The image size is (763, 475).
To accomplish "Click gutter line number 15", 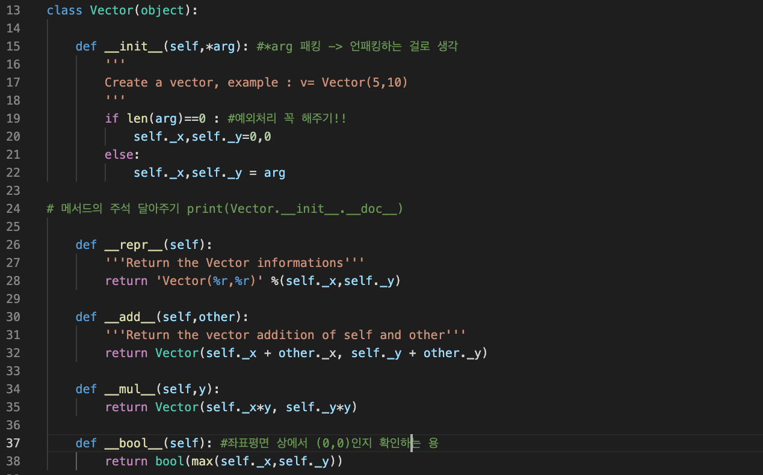I will [13, 46].
